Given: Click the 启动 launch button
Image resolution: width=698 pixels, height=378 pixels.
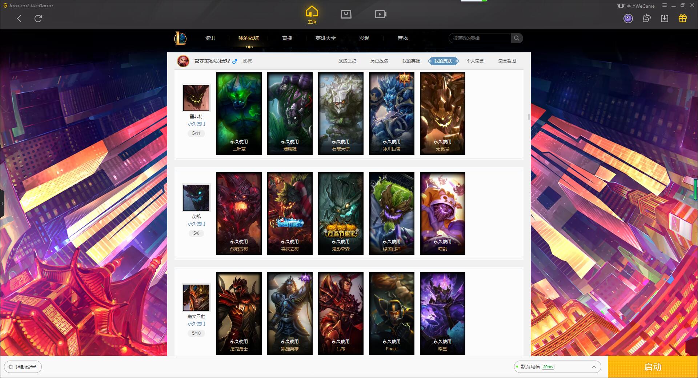Looking at the screenshot, I should (653, 367).
